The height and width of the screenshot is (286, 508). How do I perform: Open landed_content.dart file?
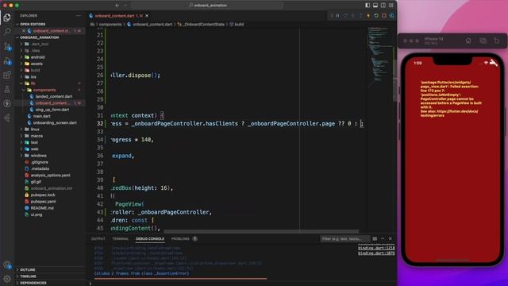(x=54, y=97)
